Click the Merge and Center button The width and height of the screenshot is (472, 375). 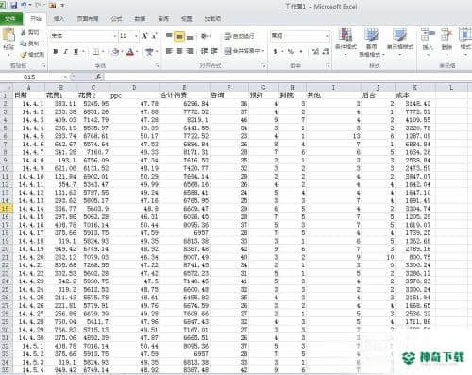[x=244, y=51]
